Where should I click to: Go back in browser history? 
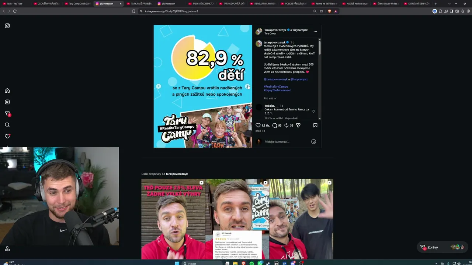[4, 11]
